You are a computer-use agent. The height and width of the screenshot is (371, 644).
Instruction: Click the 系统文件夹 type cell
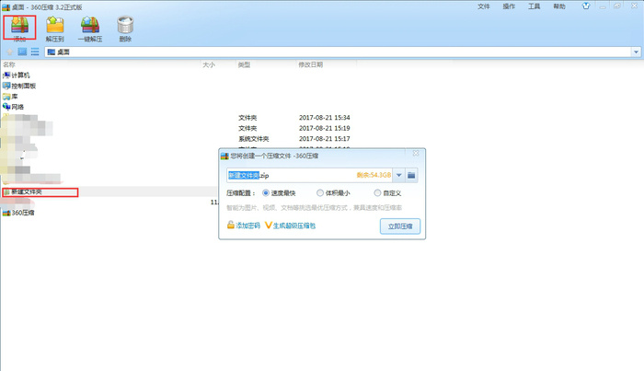(254, 139)
